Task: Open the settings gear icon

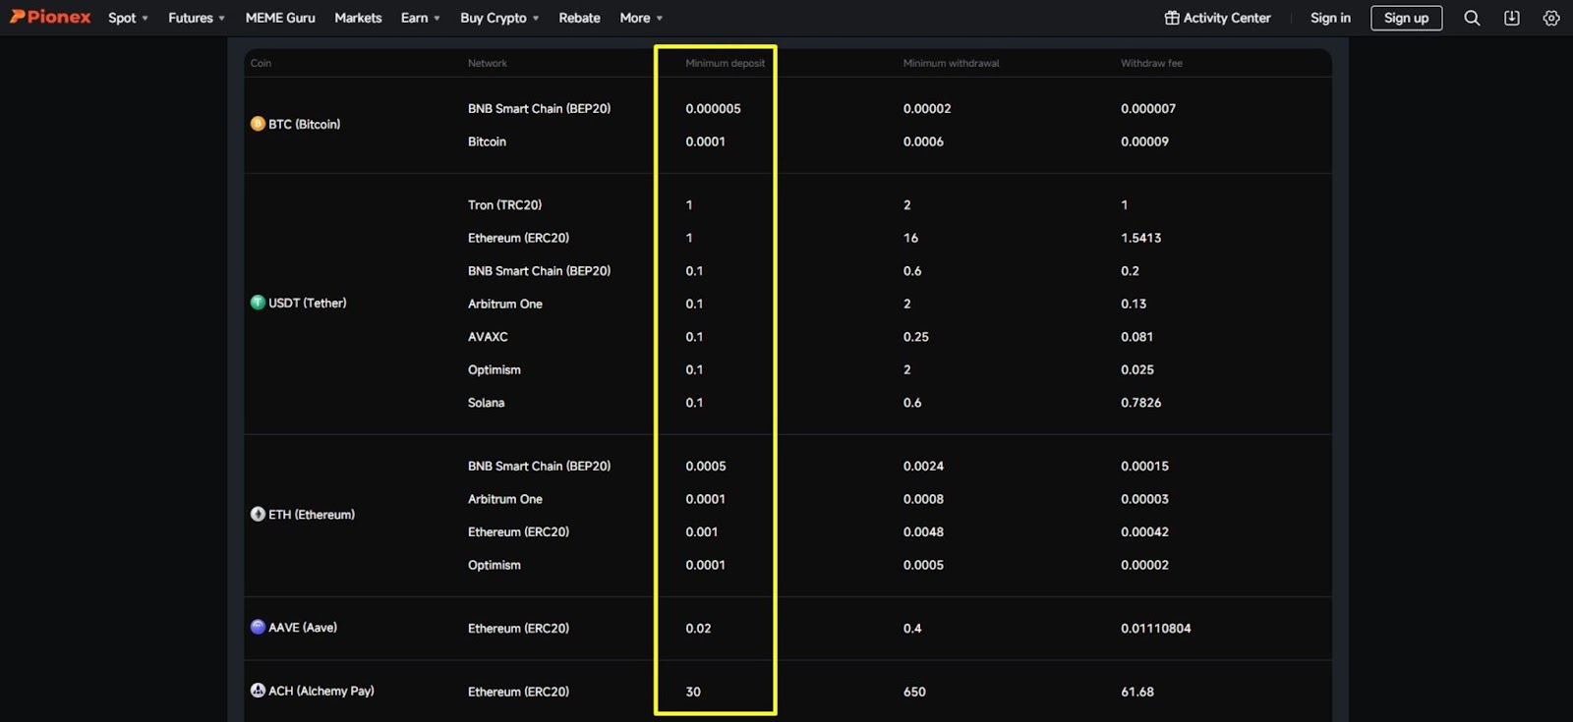Action: pos(1551,18)
